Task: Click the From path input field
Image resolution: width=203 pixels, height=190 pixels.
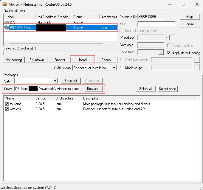Action: pyautogui.click(x=48, y=89)
